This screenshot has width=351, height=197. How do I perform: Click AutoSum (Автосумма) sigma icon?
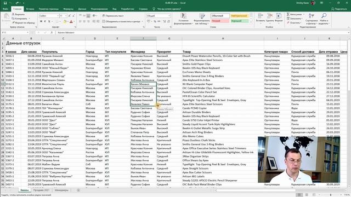[x=288, y=14]
